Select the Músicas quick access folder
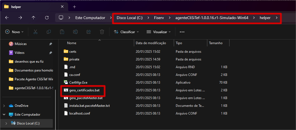The height and width of the screenshot is (130, 296). (x=21, y=44)
